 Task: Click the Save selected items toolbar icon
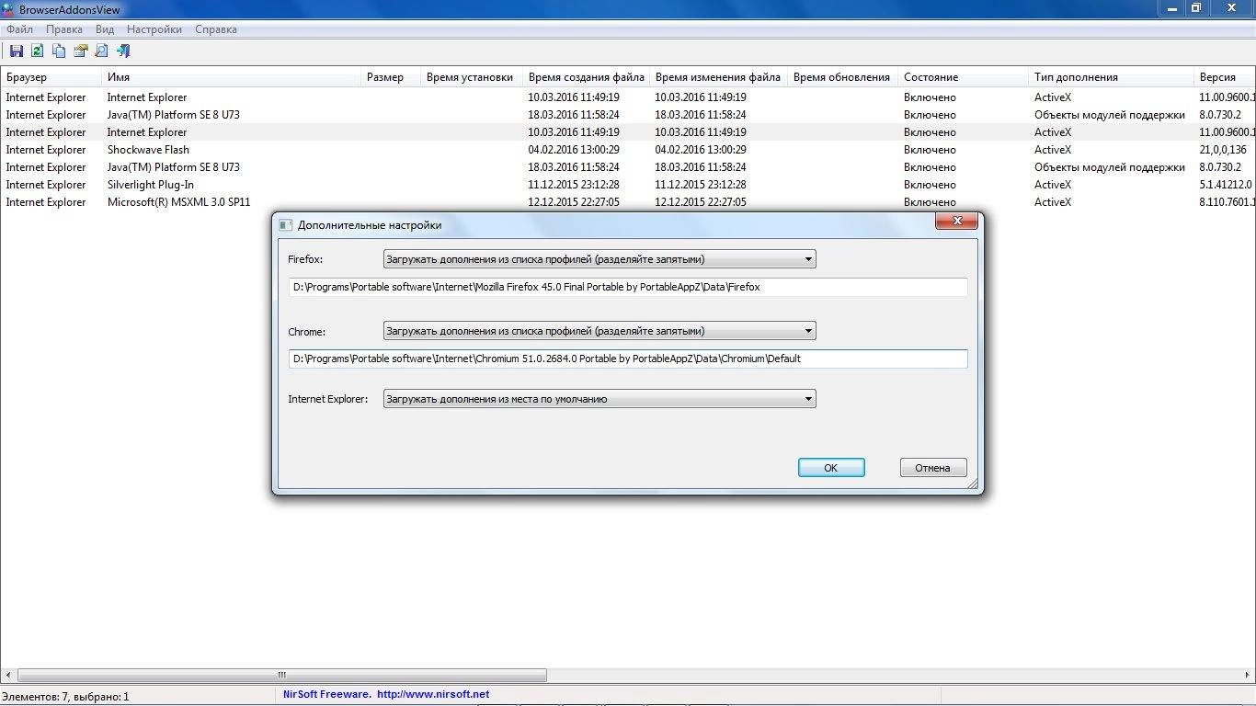(16, 51)
